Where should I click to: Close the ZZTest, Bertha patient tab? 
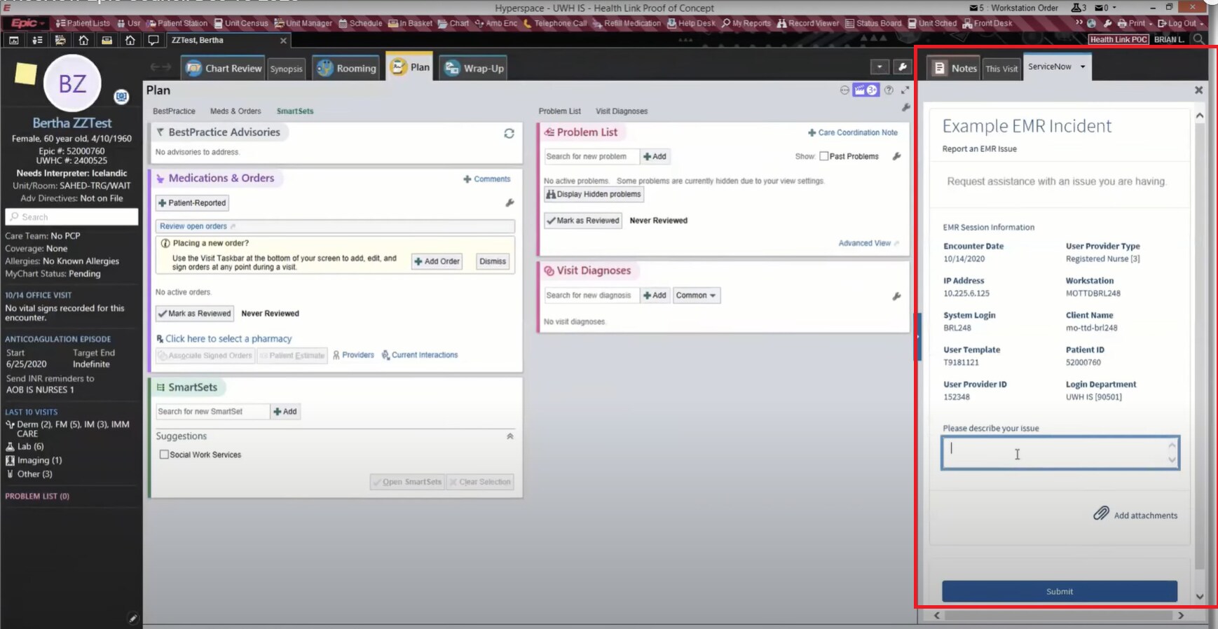point(283,41)
